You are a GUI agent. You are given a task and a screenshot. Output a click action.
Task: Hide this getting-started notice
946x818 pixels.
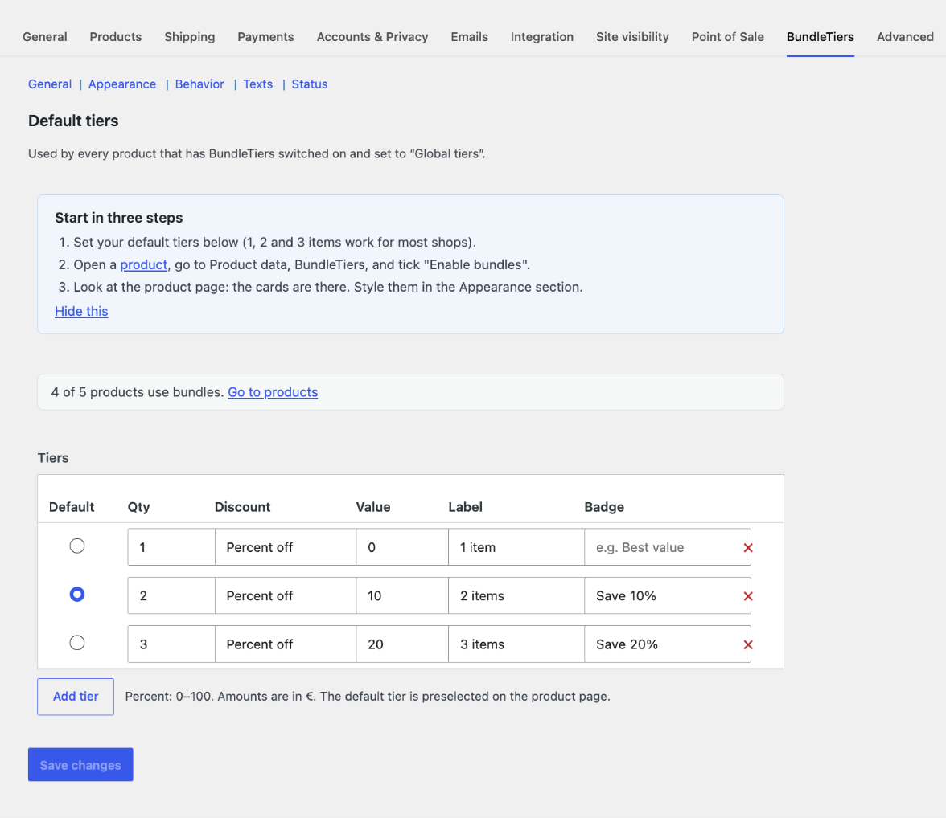(x=81, y=311)
